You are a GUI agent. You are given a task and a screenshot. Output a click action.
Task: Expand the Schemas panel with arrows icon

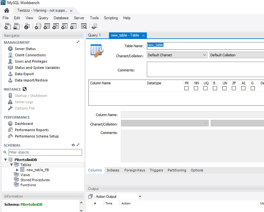78,145
